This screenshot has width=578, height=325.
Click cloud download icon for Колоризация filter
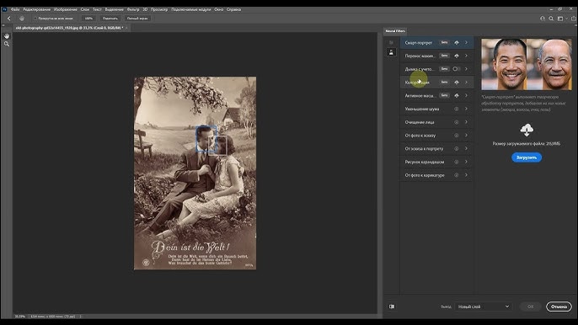(x=457, y=83)
